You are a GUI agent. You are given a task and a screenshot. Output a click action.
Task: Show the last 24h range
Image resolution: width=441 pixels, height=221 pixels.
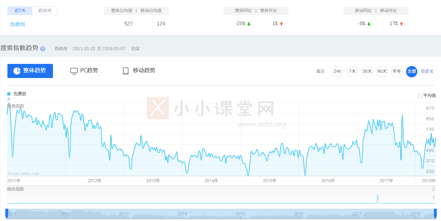click(x=338, y=71)
